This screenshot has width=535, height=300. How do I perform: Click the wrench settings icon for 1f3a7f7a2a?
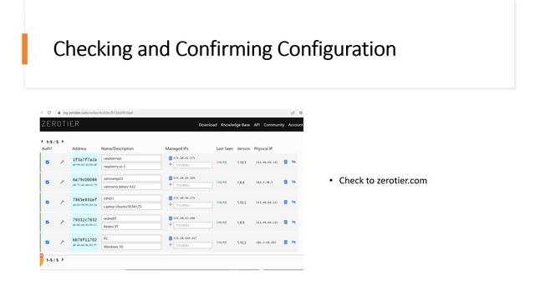62,162
